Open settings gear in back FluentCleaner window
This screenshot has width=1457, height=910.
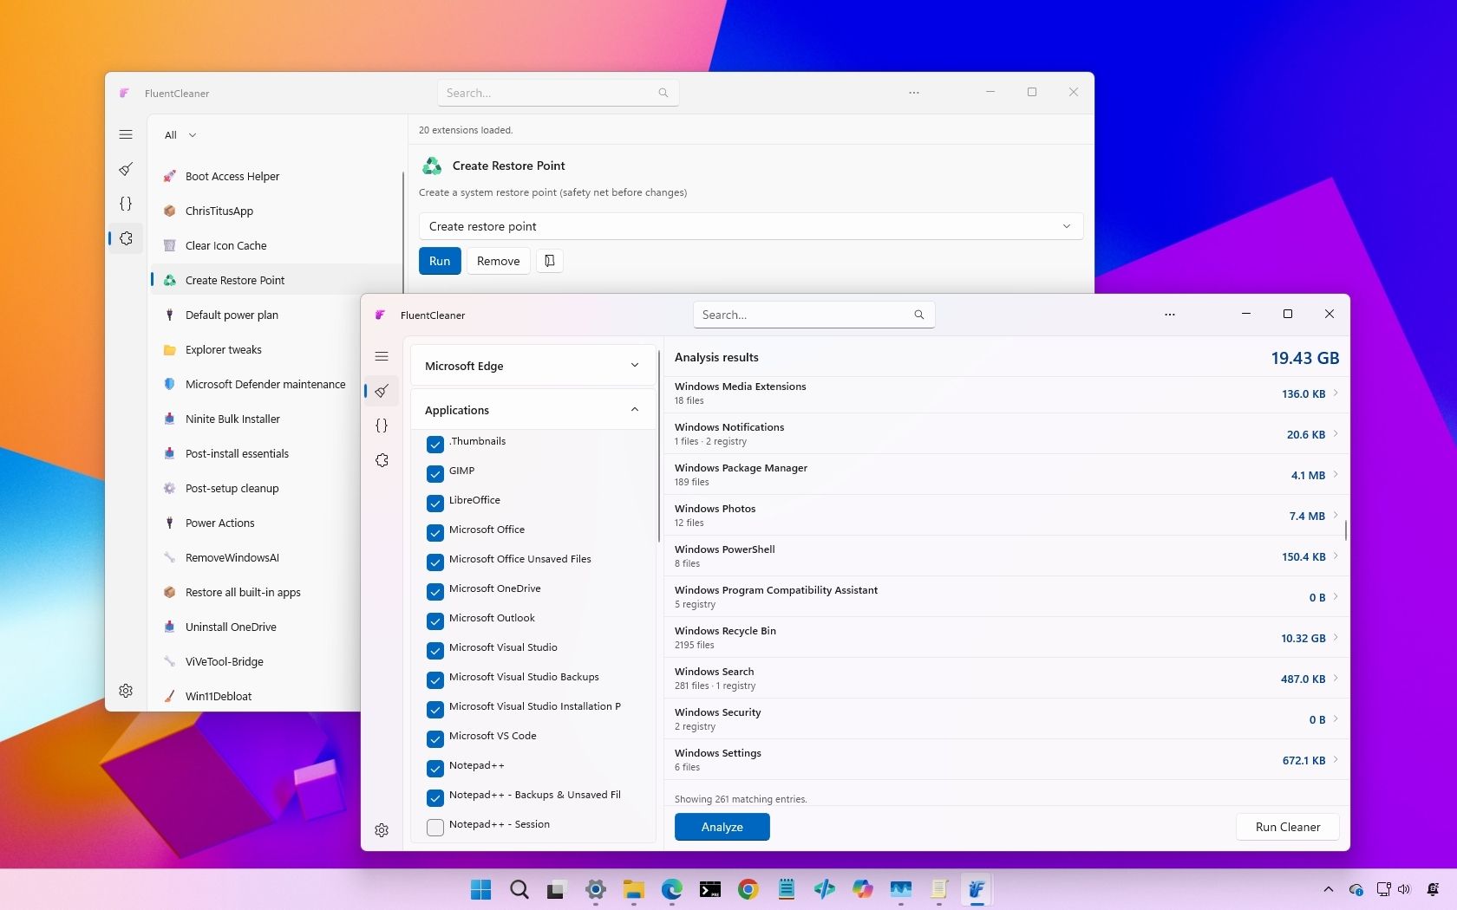point(126,691)
